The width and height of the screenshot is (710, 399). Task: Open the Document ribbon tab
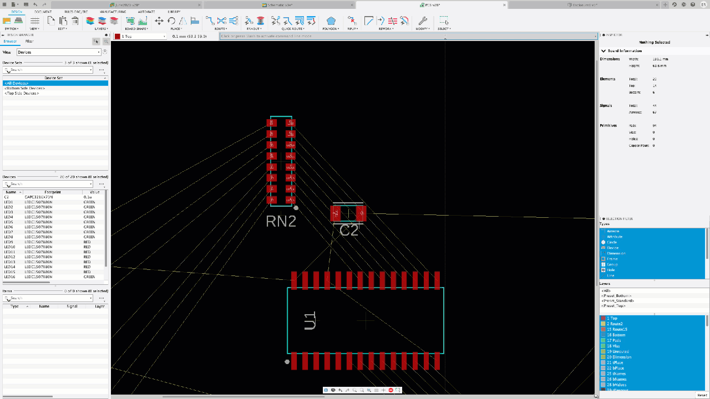[x=43, y=12]
